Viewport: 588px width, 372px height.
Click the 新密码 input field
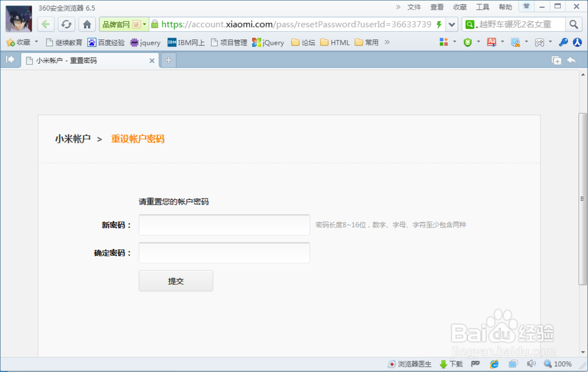(x=224, y=224)
